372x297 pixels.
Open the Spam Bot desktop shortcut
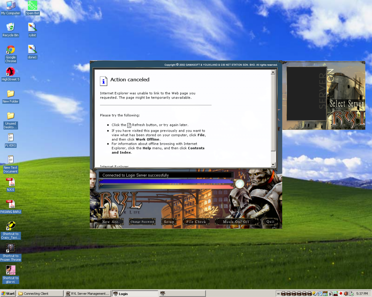pos(32,6)
